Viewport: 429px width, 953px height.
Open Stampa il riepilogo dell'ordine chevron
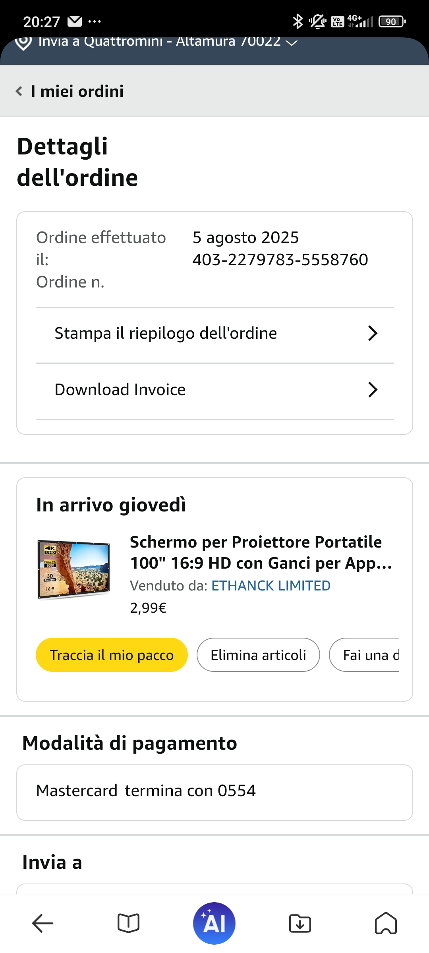[372, 334]
